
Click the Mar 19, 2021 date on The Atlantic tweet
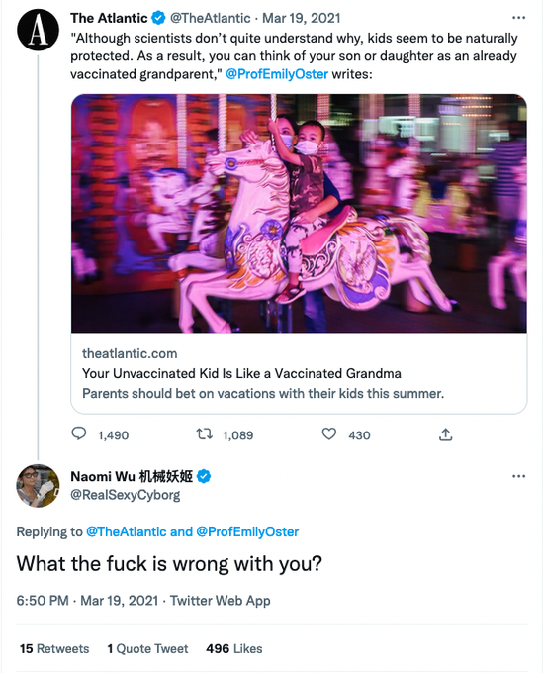pos(302,18)
